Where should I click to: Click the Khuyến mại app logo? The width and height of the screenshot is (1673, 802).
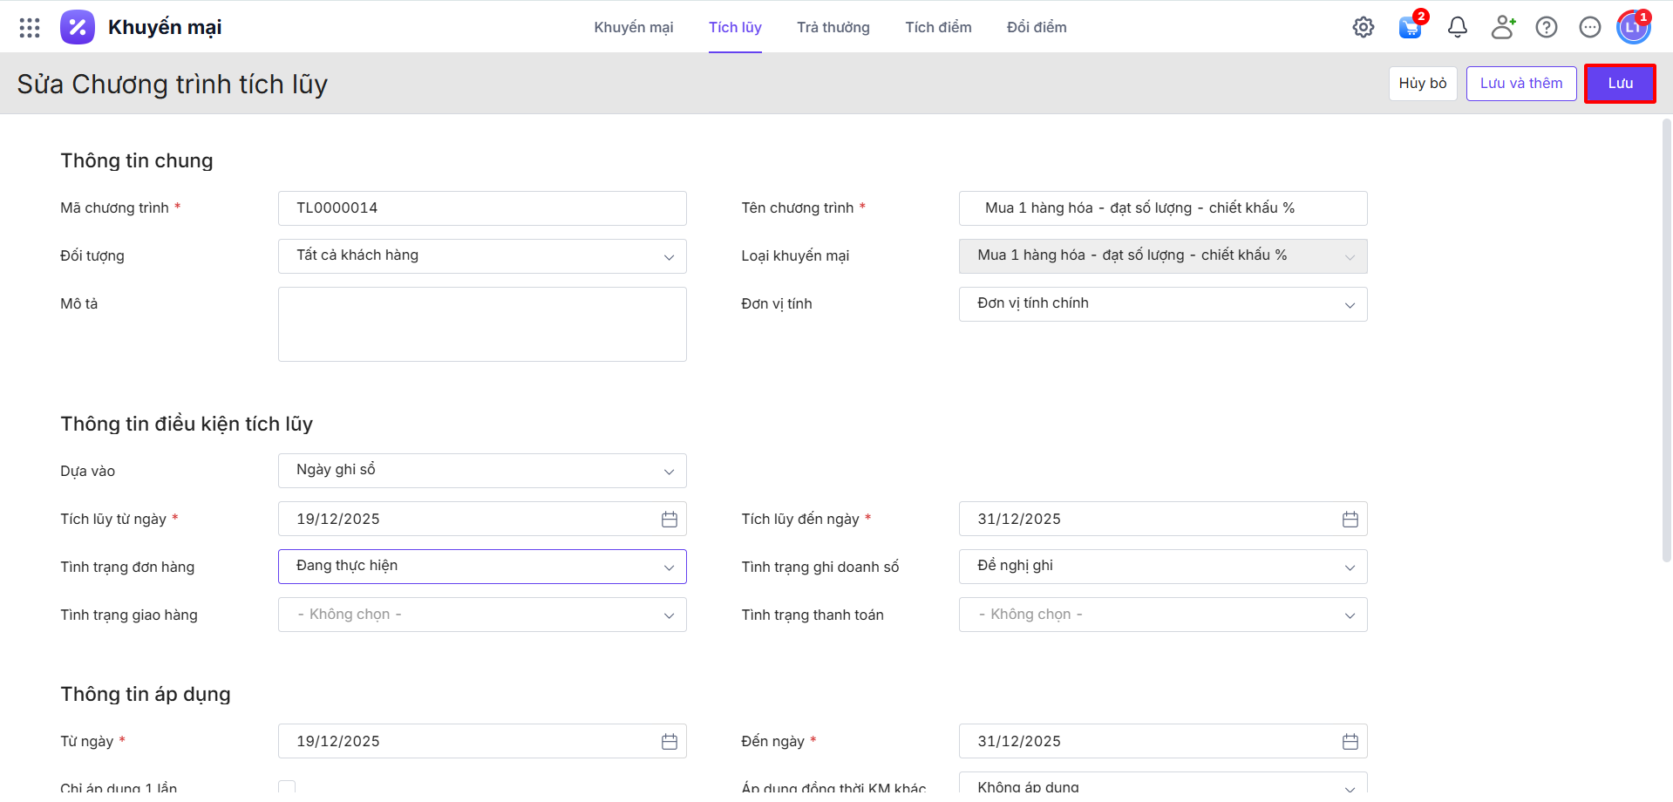click(x=78, y=28)
